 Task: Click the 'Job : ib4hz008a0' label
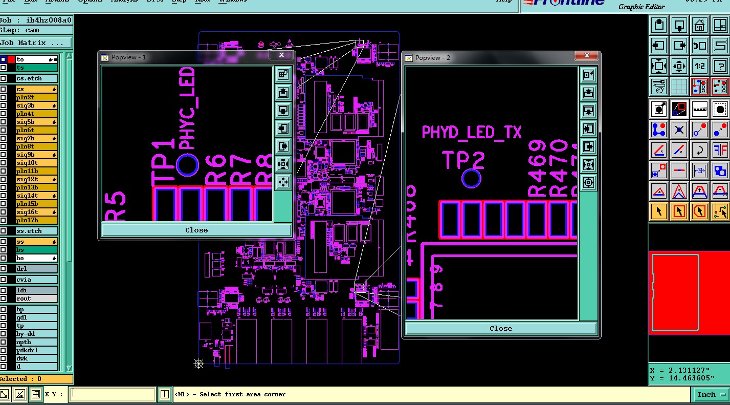36,20
